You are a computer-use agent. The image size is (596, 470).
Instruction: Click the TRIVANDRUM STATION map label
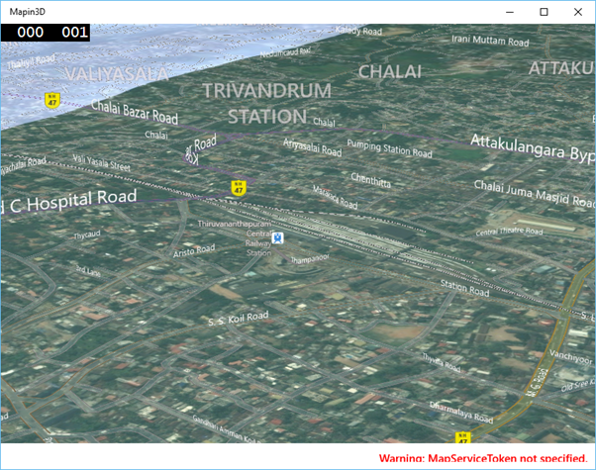click(267, 104)
